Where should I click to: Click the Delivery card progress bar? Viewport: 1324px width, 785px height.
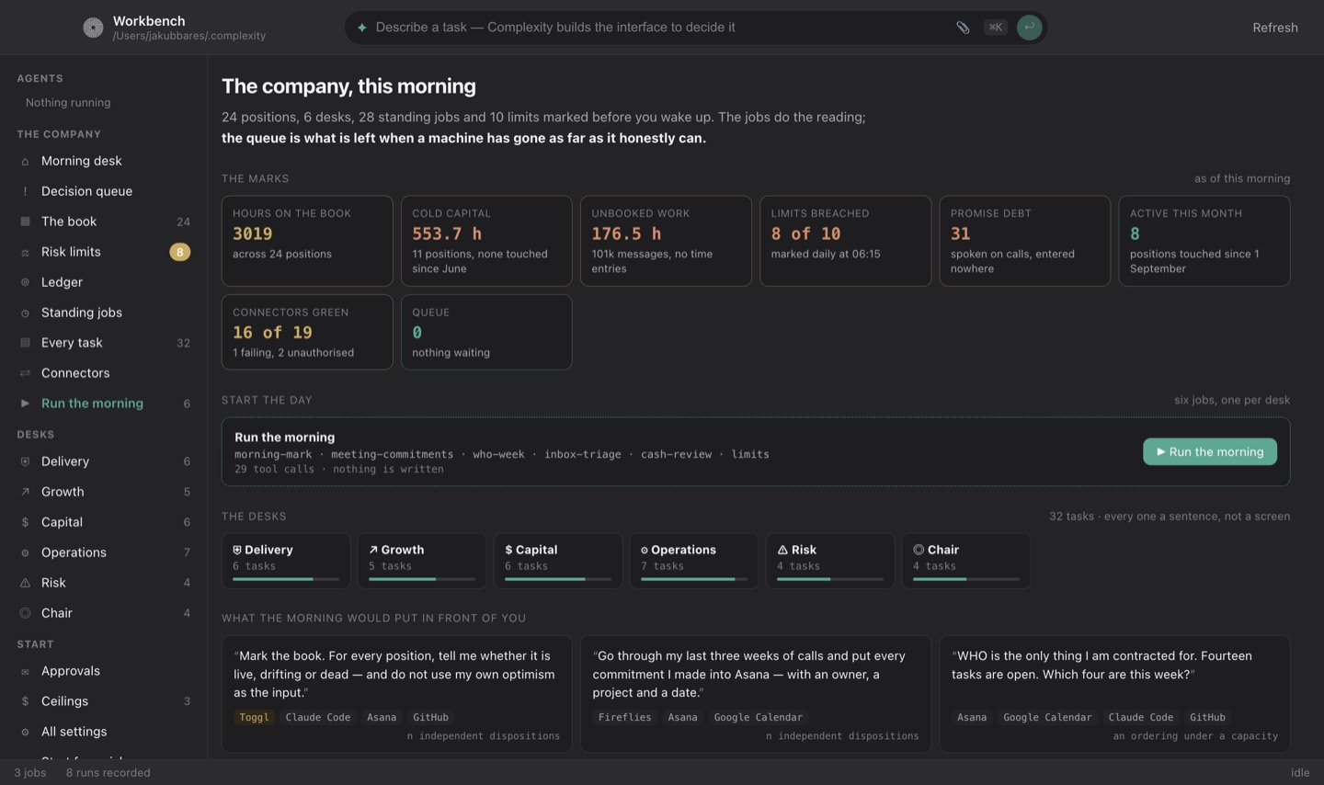286,579
